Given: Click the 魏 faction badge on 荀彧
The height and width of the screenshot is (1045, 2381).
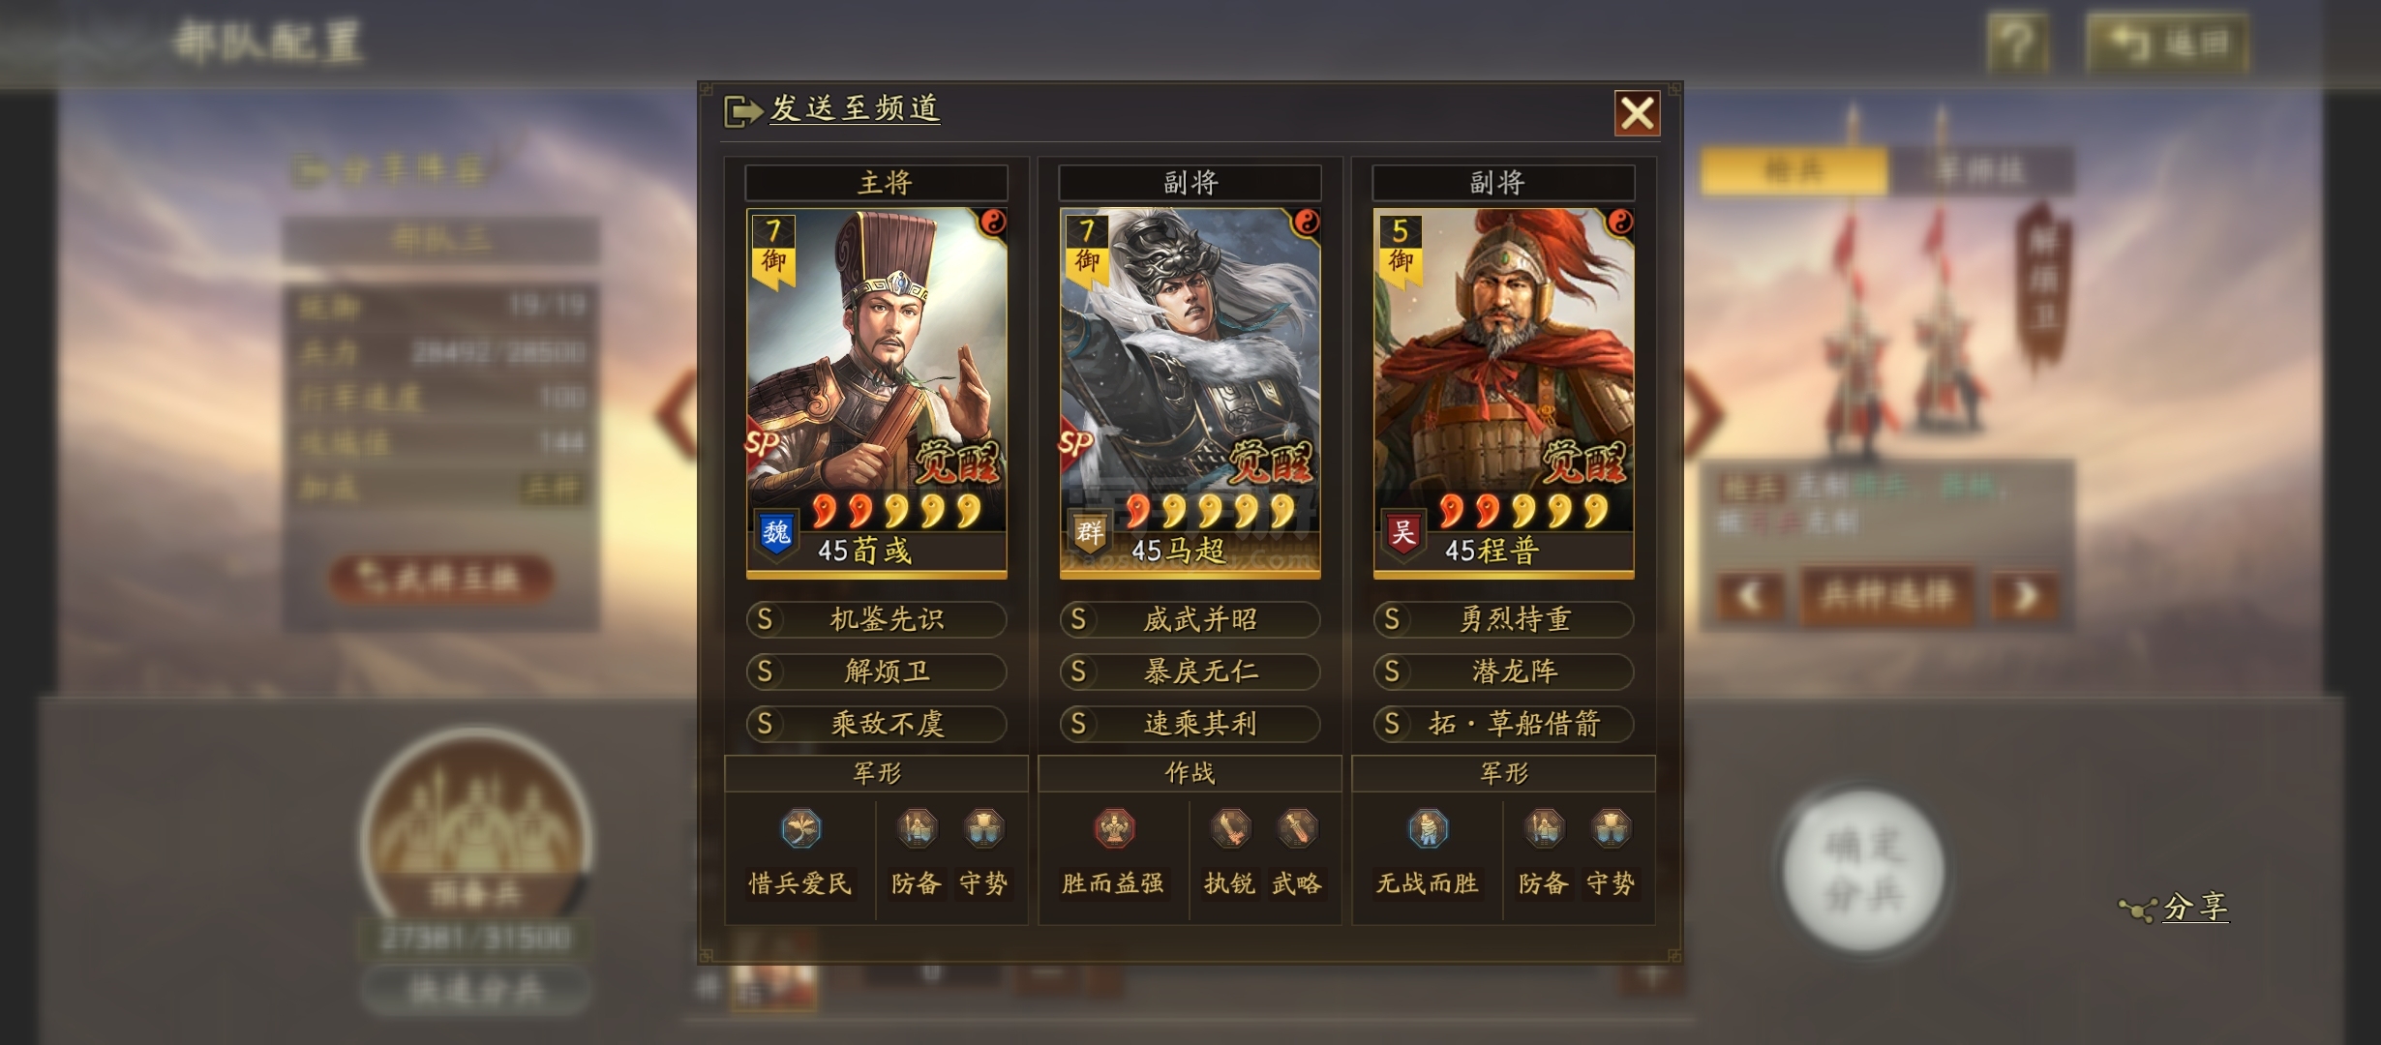Looking at the screenshot, I should (x=776, y=533).
